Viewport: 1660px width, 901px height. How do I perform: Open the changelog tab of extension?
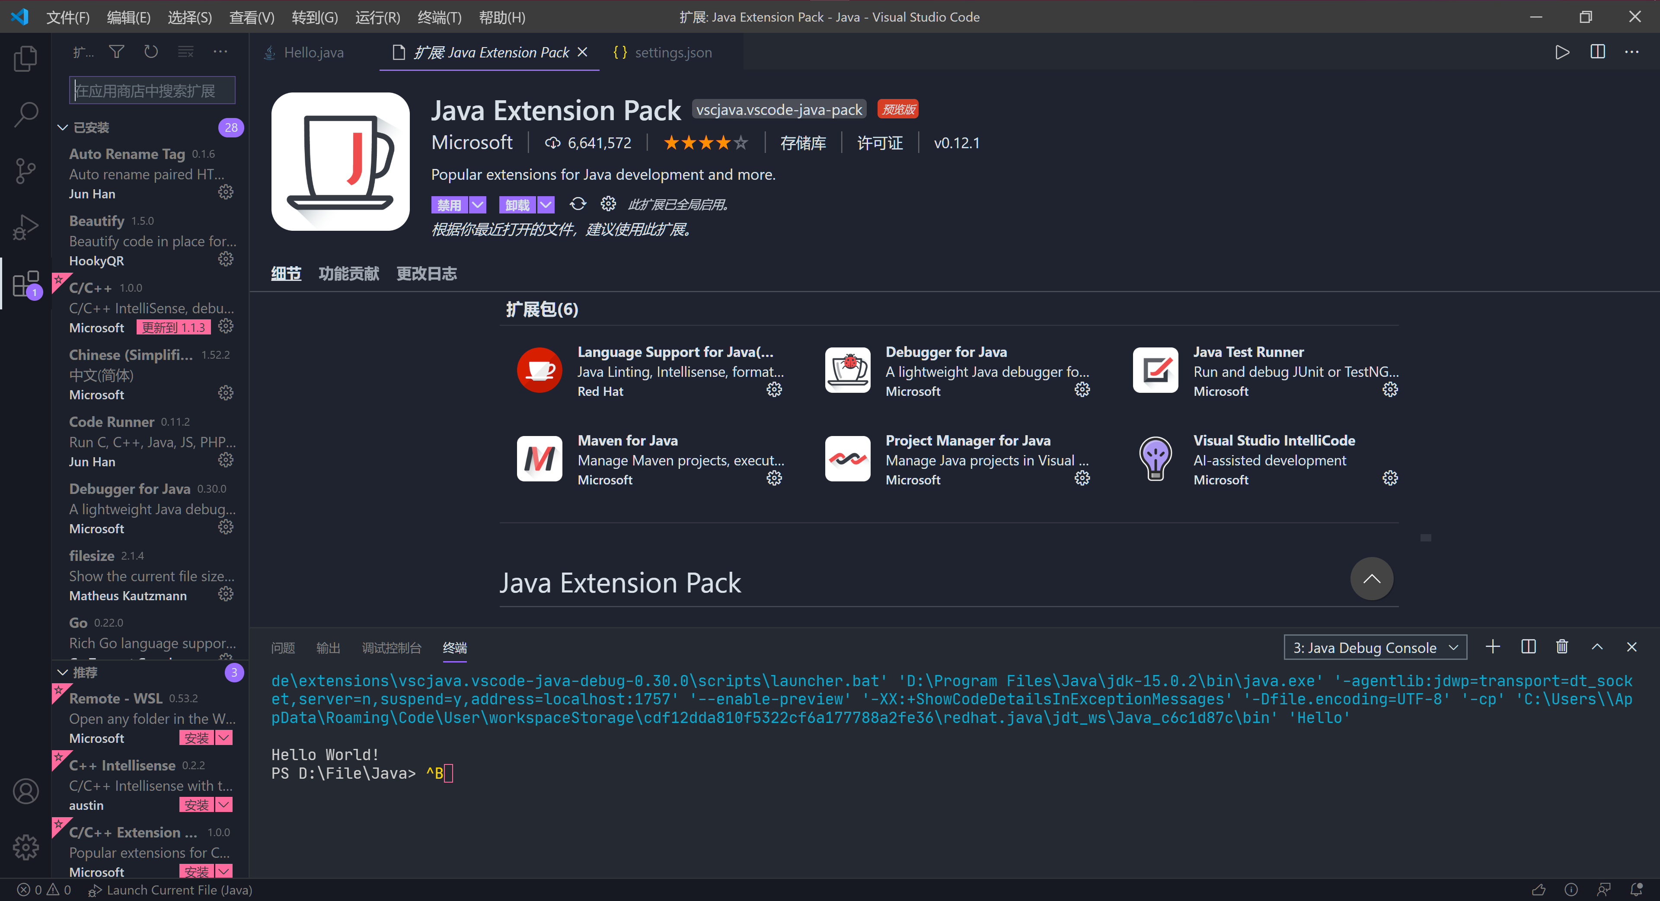pyautogui.click(x=426, y=274)
